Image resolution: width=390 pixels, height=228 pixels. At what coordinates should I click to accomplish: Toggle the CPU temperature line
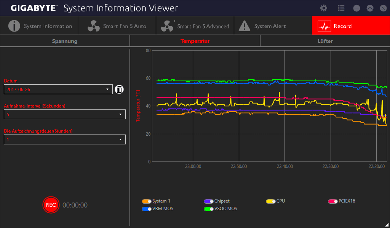pyautogui.click(x=271, y=201)
